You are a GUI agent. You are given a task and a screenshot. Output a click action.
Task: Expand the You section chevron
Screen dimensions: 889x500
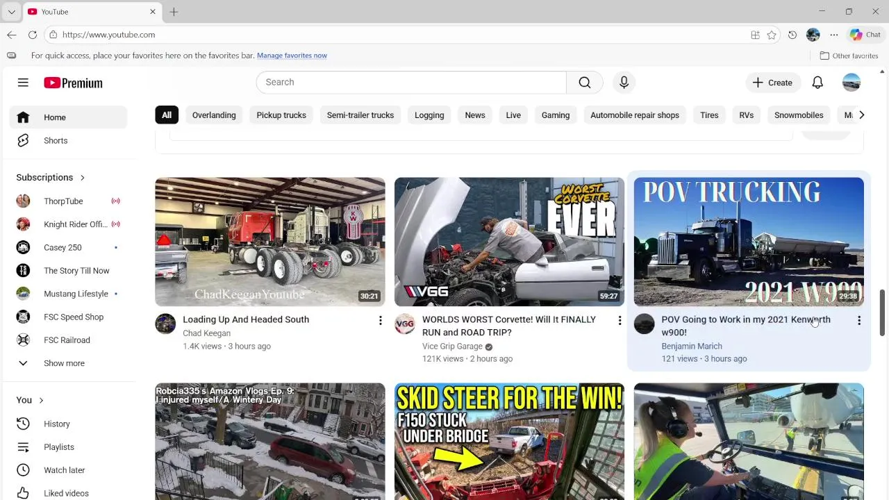tap(41, 400)
